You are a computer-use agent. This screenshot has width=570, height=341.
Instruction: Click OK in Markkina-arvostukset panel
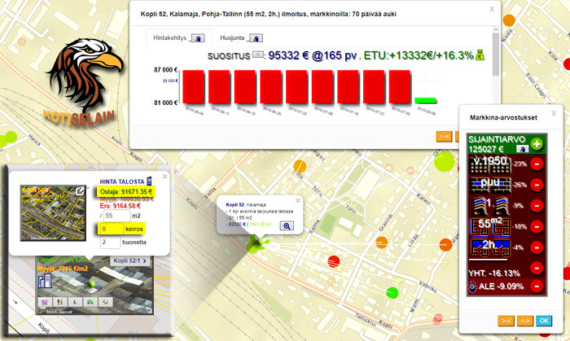544,321
